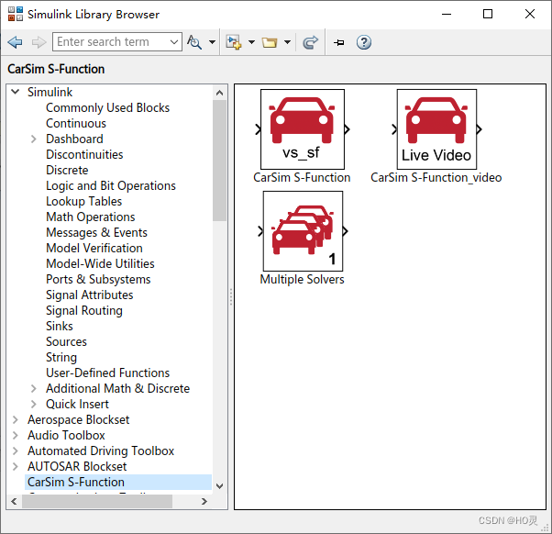Click the horizontal scrollbar thumb in tree
552x534 pixels.
(x=97, y=501)
